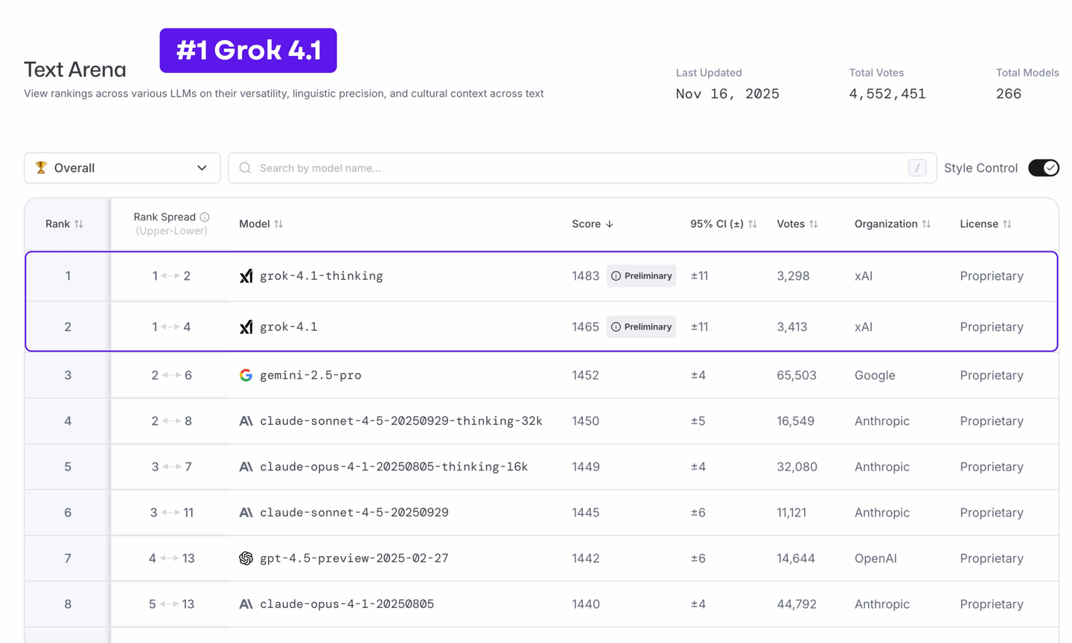Click the info icon inside grok-4.1's Preliminary badge
The image size is (1072, 643).
[615, 326]
